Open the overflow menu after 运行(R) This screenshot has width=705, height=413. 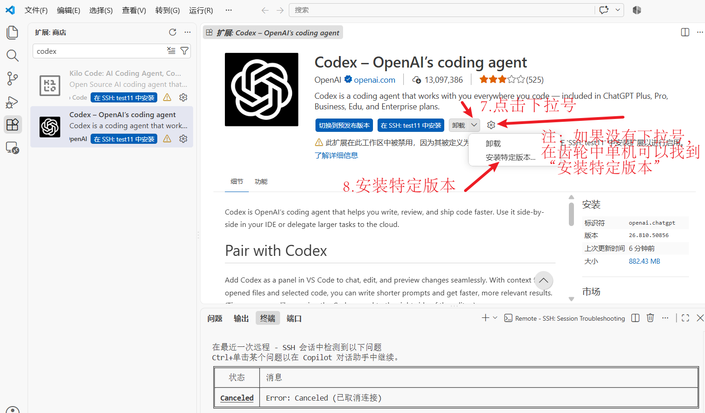click(x=229, y=10)
